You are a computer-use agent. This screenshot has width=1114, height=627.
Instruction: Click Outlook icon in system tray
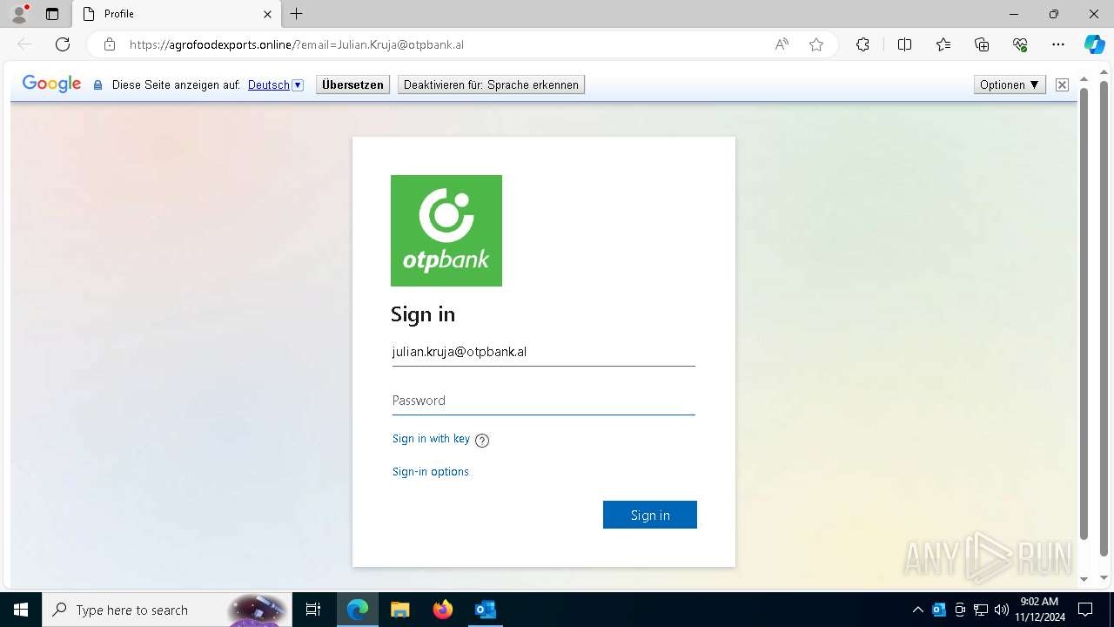point(939,610)
